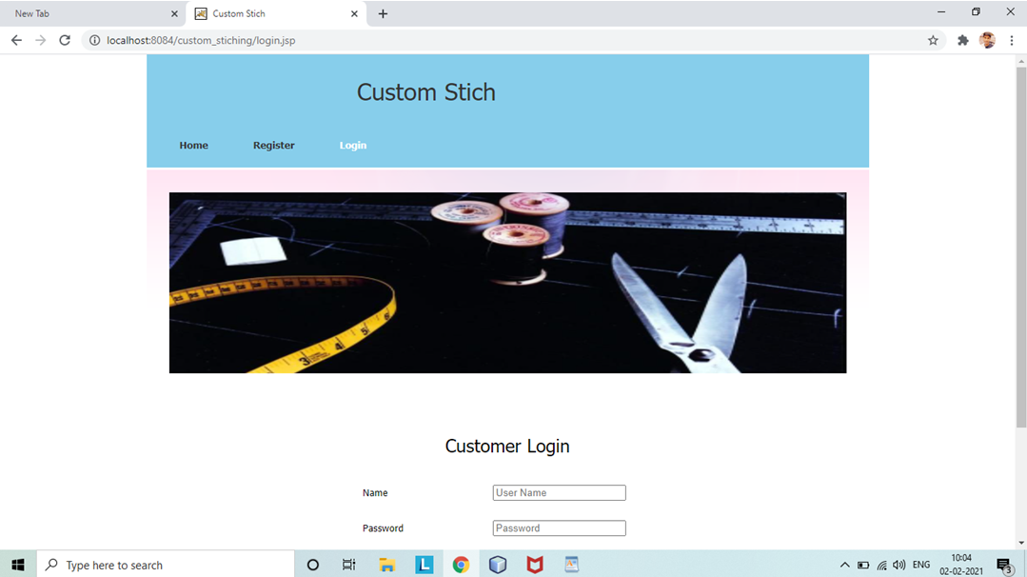1027x577 pixels.
Task: Click the Password field label
Action: [384, 527]
